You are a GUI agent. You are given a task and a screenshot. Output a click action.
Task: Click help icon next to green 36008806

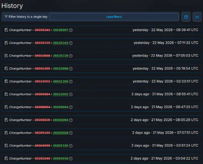(x=71, y=133)
